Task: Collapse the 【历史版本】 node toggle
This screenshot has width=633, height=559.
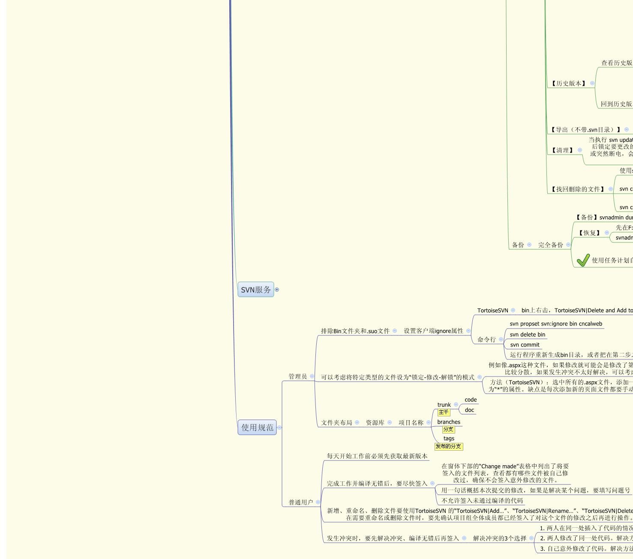Action: click(x=592, y=83)
